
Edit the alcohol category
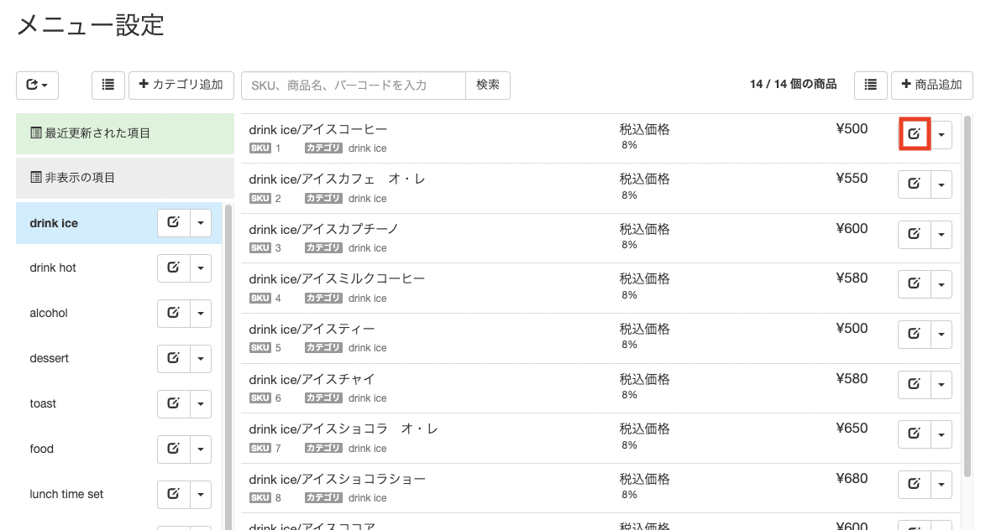click(x=173, y=313)
